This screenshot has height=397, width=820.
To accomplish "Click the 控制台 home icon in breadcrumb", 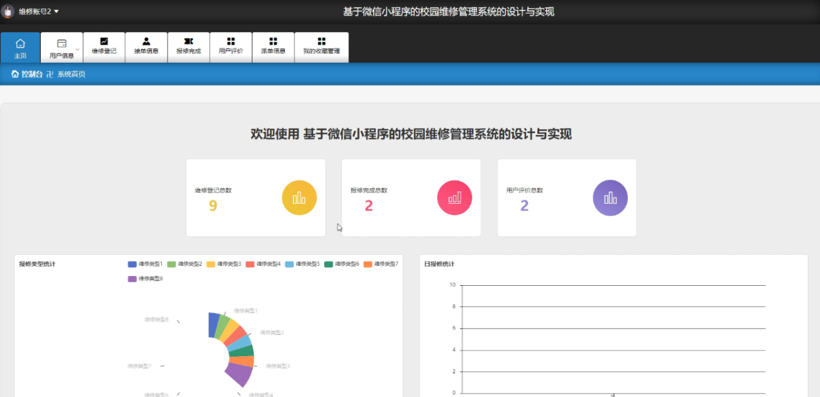I will (x=15, y=74).
